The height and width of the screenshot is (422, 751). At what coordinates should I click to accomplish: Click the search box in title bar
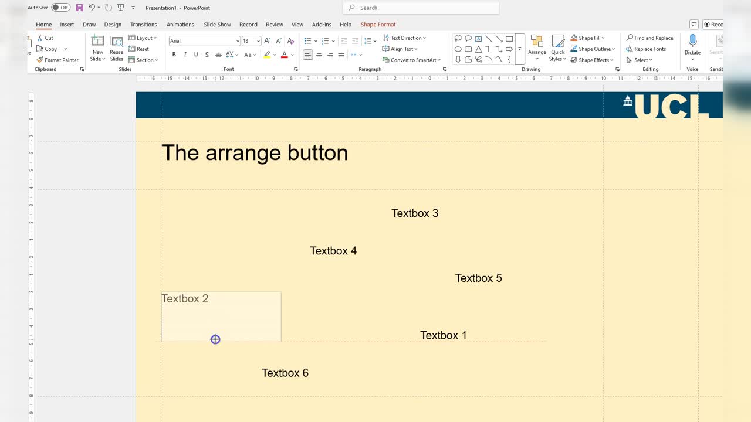[x=421, y=8]
